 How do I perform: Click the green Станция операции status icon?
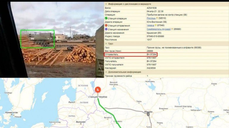(106, 18)
